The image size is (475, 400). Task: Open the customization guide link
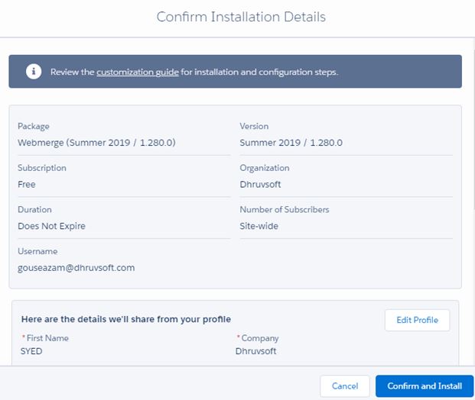click(x=138, y=72)
